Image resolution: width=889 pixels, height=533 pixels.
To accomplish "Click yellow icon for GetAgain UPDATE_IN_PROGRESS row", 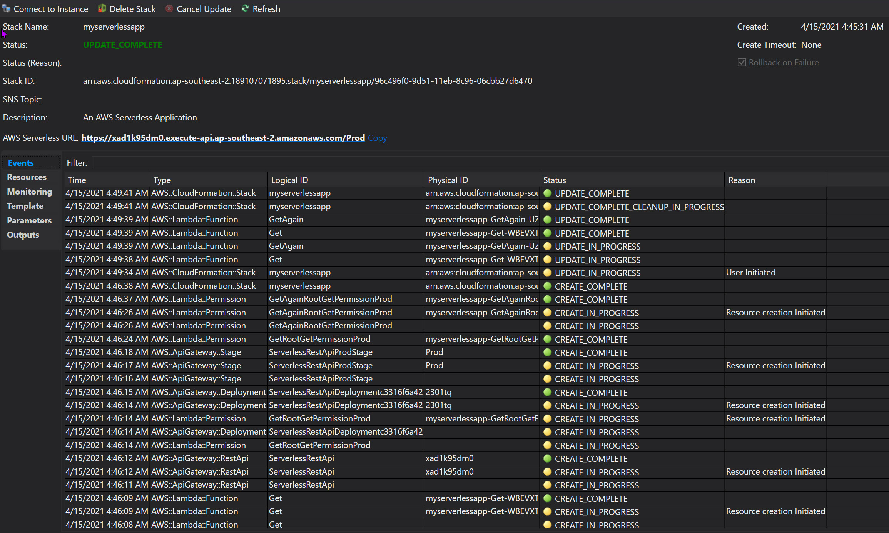I will 547,246.
